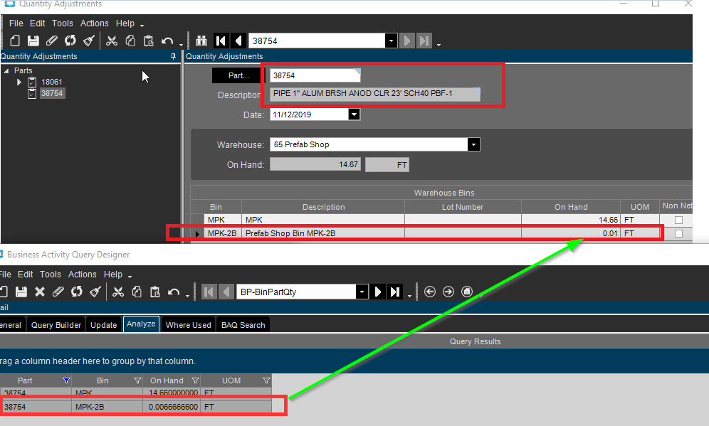
Task: Toggle Non Nettable checkbox for MPK-2B bin
Action: point(678,233)
